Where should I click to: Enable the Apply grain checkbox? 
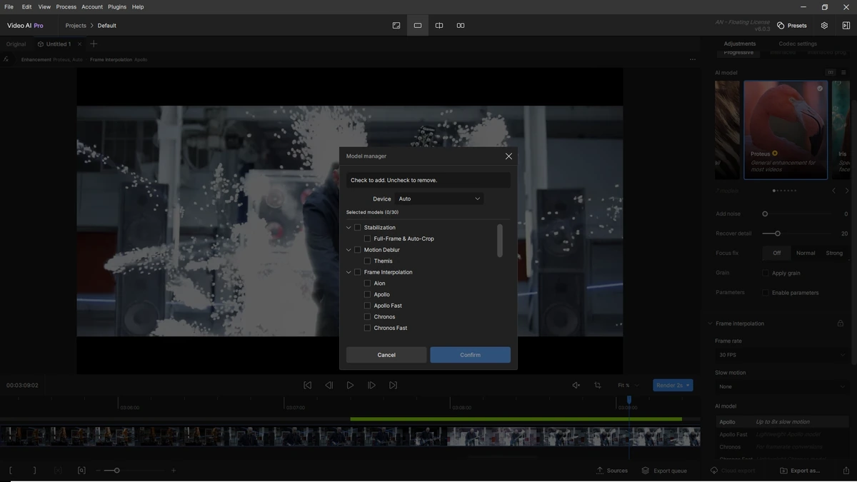tap(766, 273)
